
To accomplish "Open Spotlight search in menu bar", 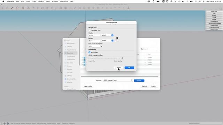I will pyautogui.click(x=200, y=1).
